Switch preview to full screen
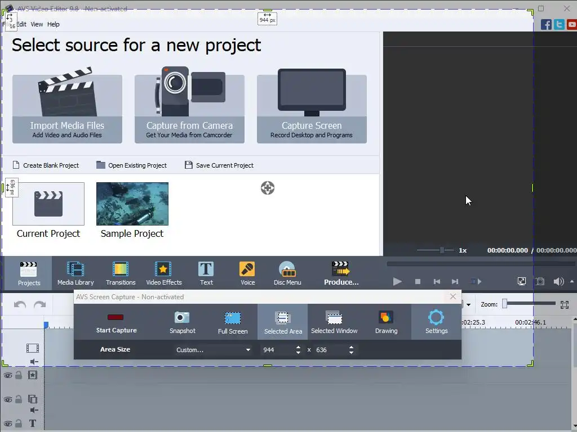This screenshot has width=577, height=432. (521, 281)
